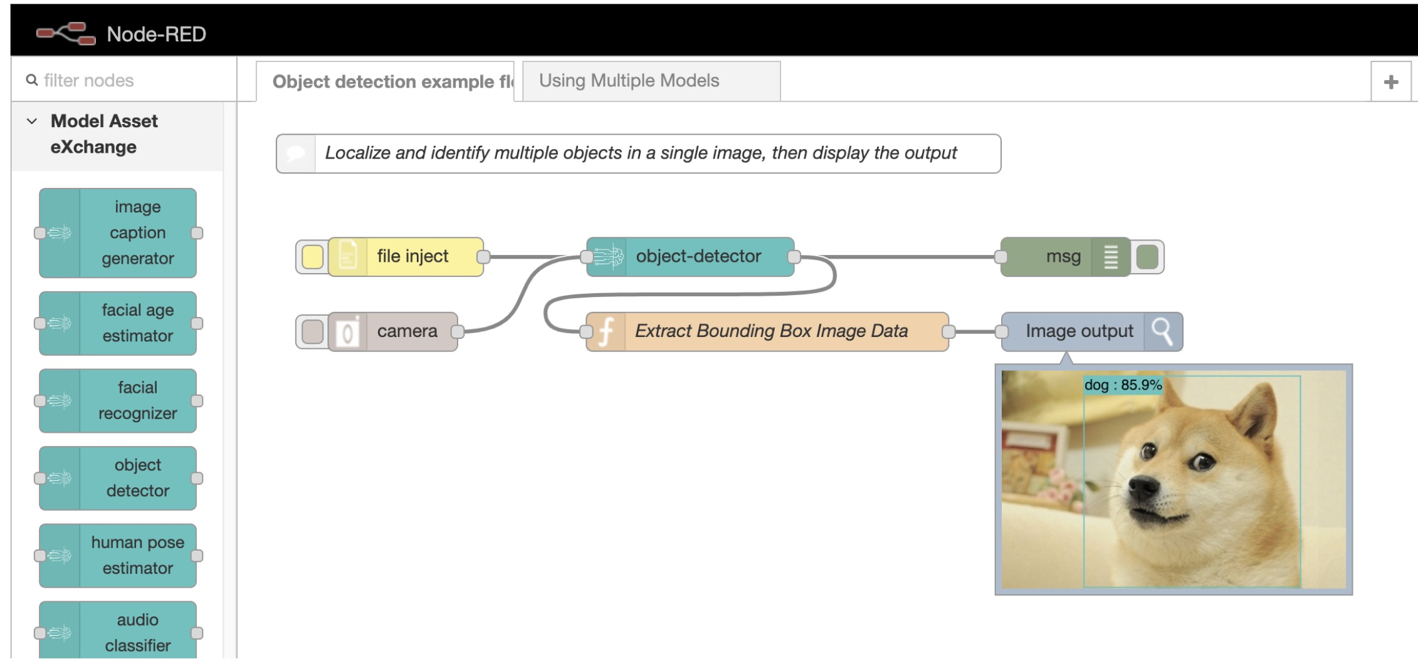Select the 'Extract Bounding Box Image Data' label
Image resolution: width=1418 pixels, height=669 pixels.
(x=771, y=331)
